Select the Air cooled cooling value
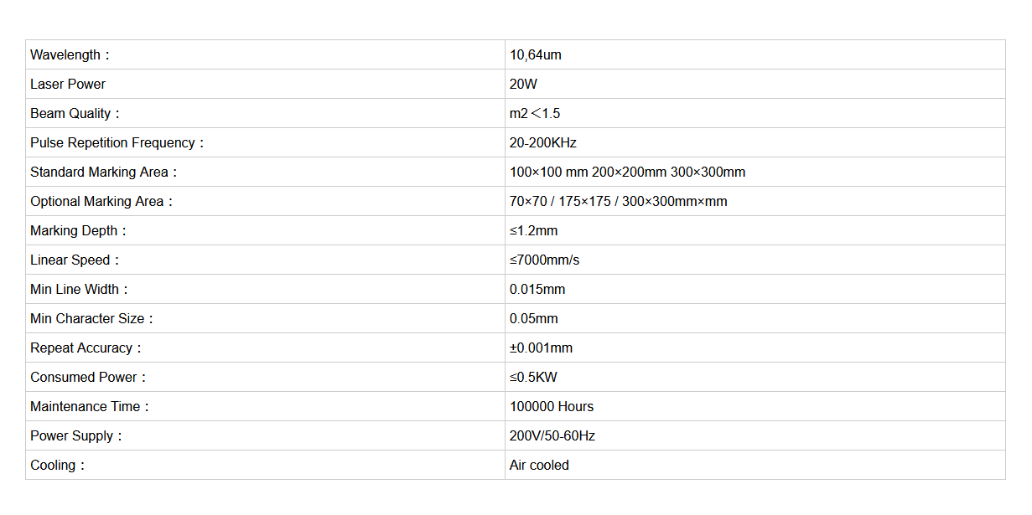The height and width of the screenshot is (515, 1032). [x=539, y=466]
